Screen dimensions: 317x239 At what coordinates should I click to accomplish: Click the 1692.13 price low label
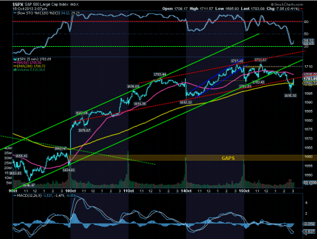[x=186, y=102]
